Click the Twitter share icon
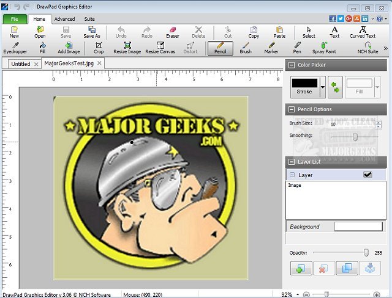392x298 pixels. (x=341, y=19)
